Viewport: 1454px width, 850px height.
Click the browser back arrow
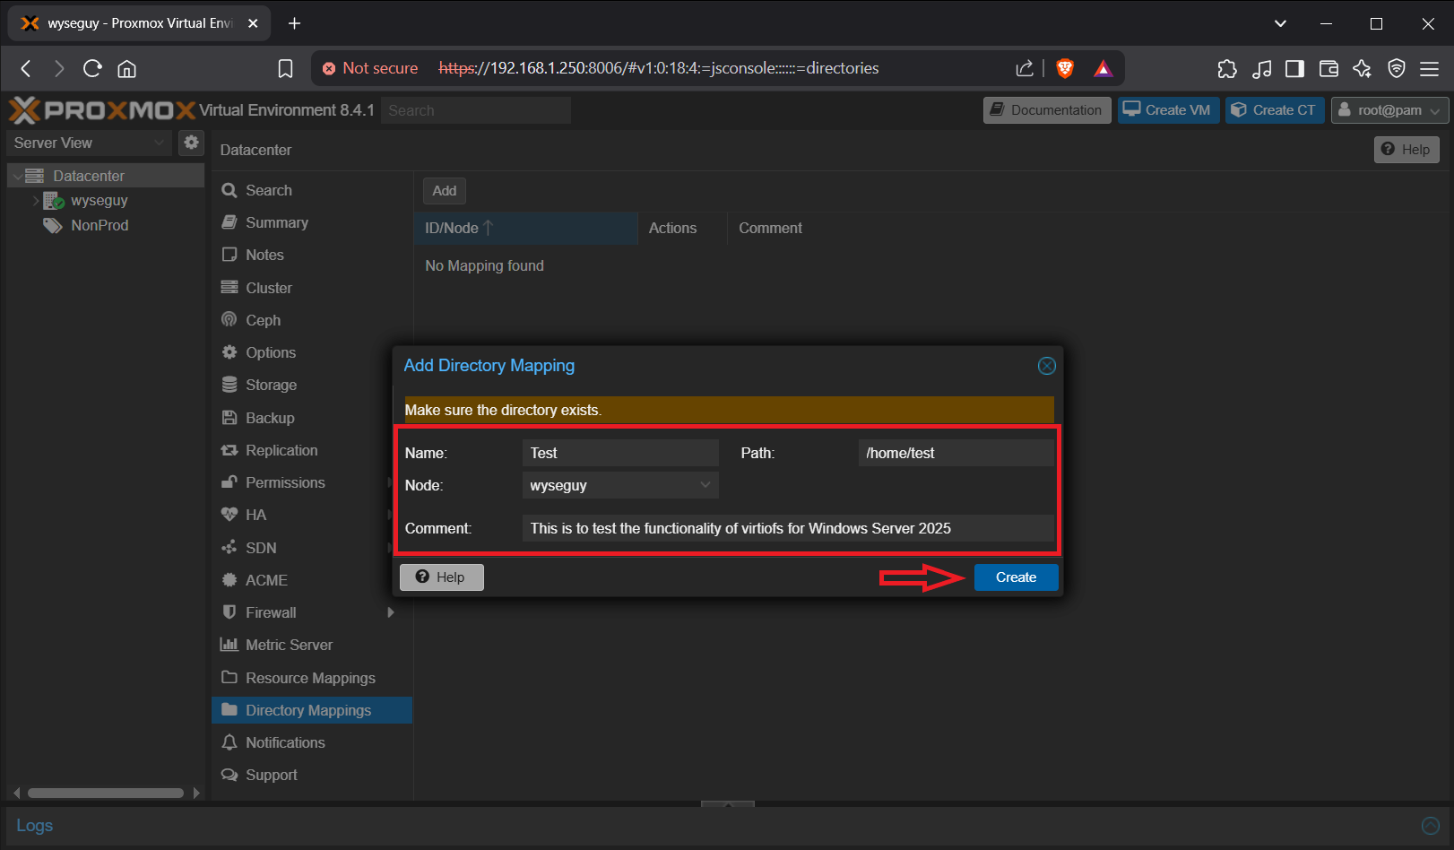point(26,68)
